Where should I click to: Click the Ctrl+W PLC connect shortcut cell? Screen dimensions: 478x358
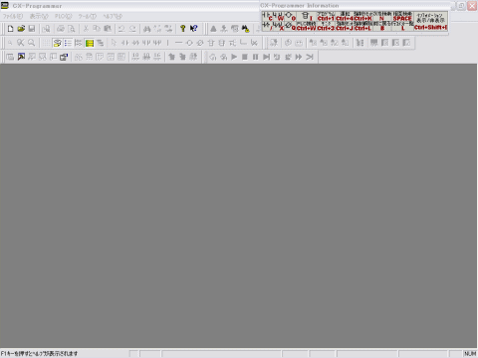(306, 26)
